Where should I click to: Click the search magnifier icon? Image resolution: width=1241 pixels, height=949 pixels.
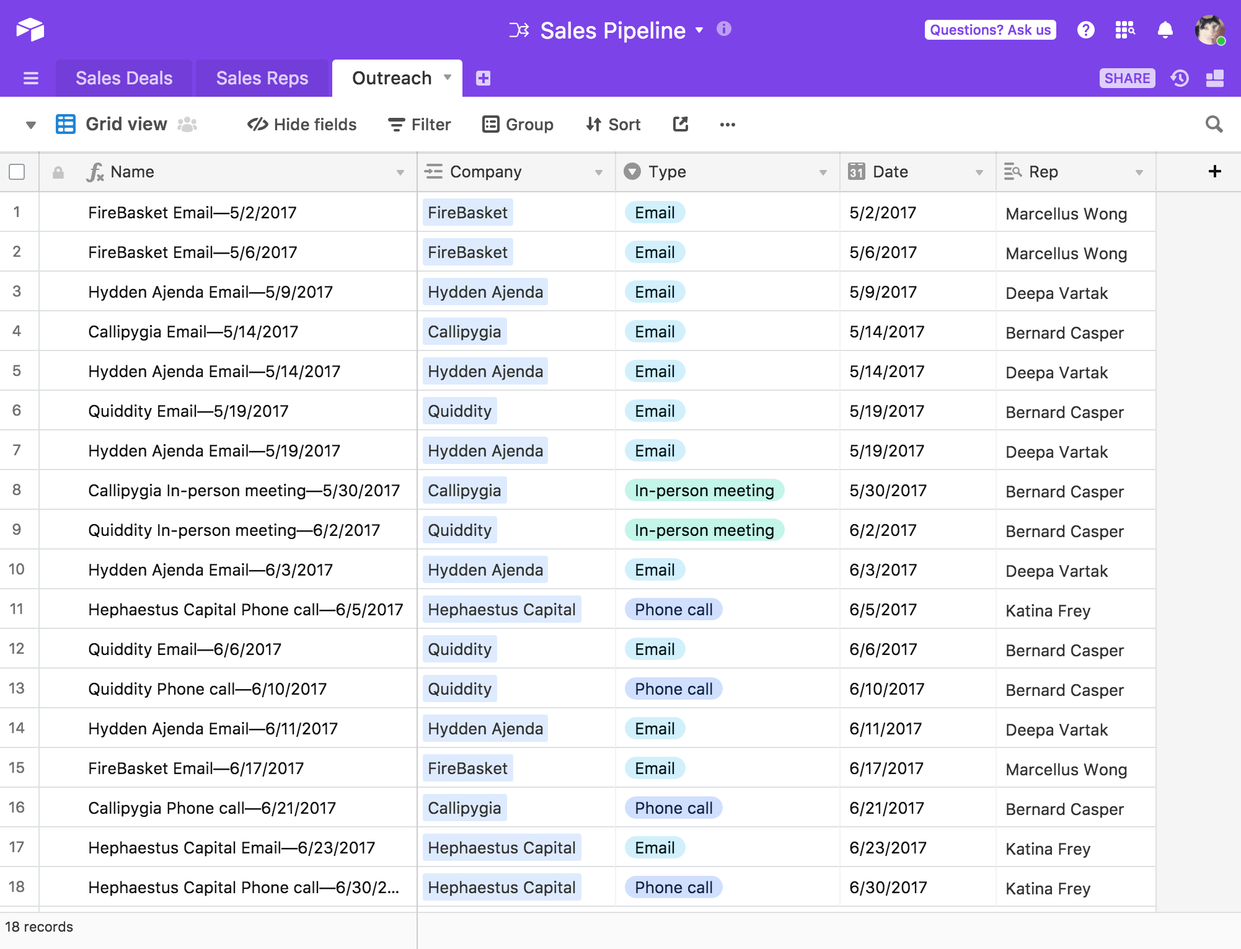pos(1214,124)
